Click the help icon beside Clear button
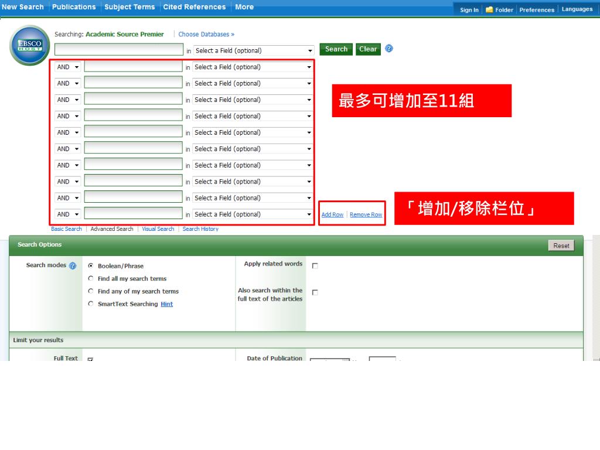The height and width of the screenshot is (450, 600). point(389,49)
